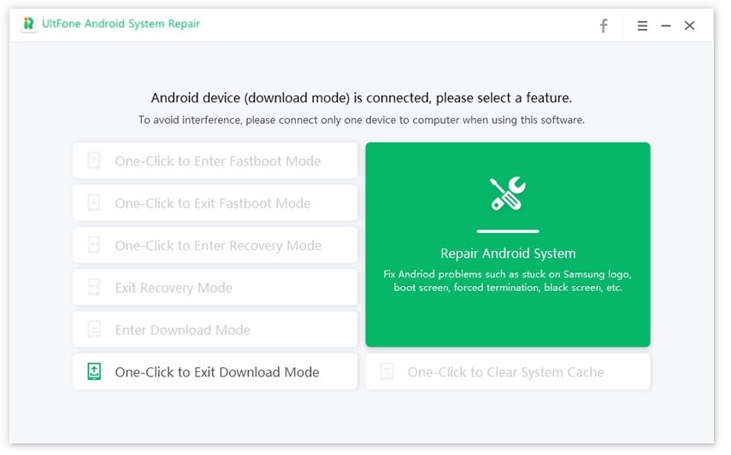731x455 pixels.
Task: Click the Facebook icon in title bar
Action: click(604, 26)
